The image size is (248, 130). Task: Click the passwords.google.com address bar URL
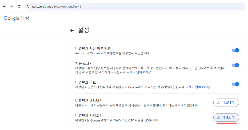pyautogui.click(x=57, y=7)
